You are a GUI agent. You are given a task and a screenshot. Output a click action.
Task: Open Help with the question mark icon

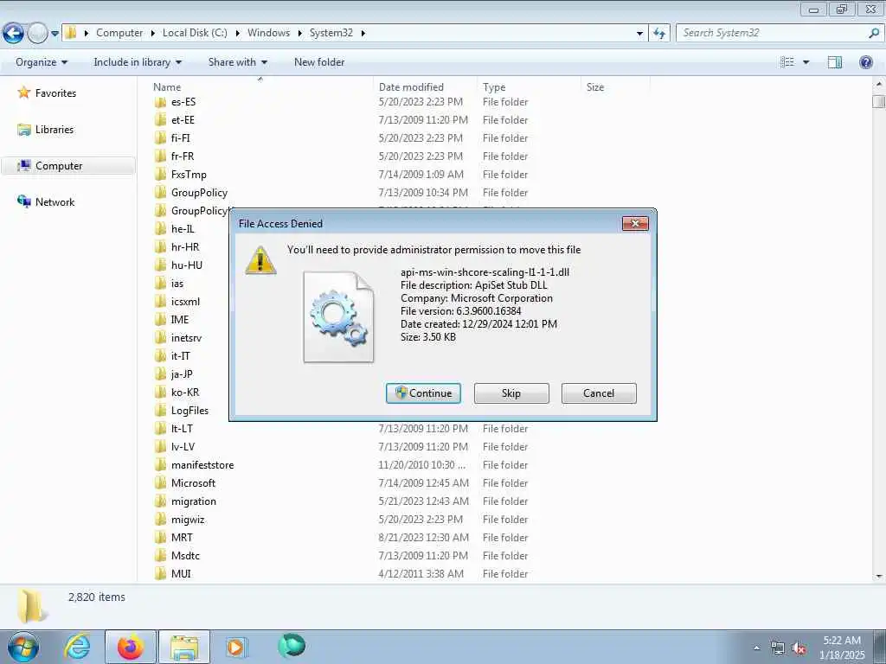point(865,62)
